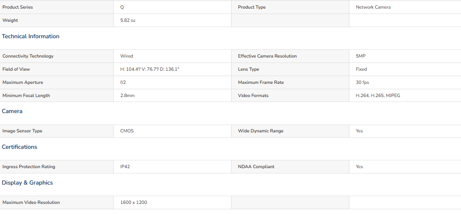This screenshot has height=215, width=461.
Task: Select the Lens Type Fixed value
Action: 361,69
